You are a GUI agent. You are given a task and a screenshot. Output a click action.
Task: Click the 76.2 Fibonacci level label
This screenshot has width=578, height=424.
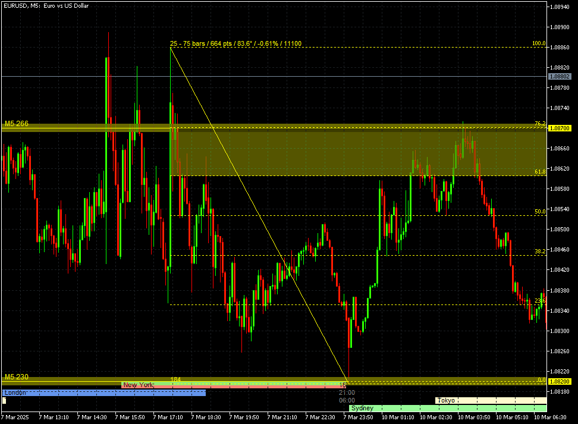(540, 124)
